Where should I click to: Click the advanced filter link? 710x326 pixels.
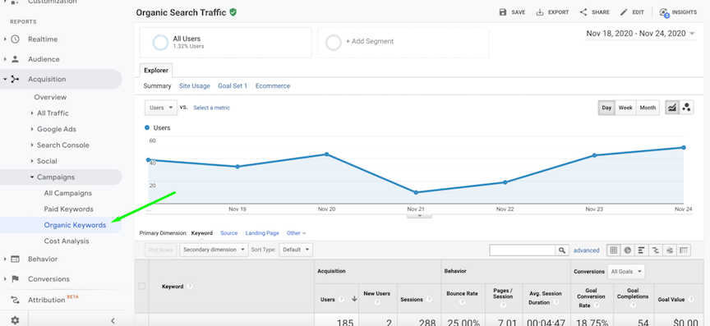tap(586, 250)
